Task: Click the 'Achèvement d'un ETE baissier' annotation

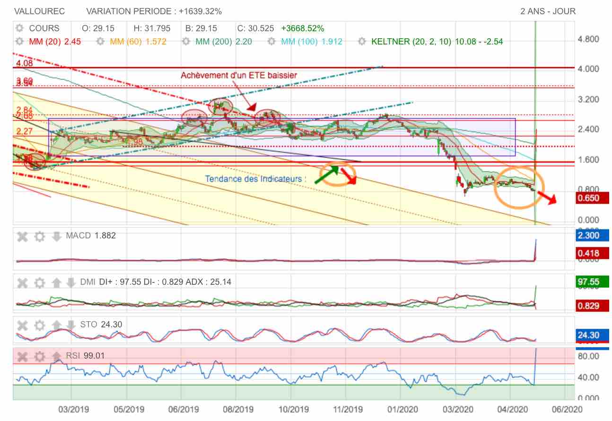Action: point(239,75)
